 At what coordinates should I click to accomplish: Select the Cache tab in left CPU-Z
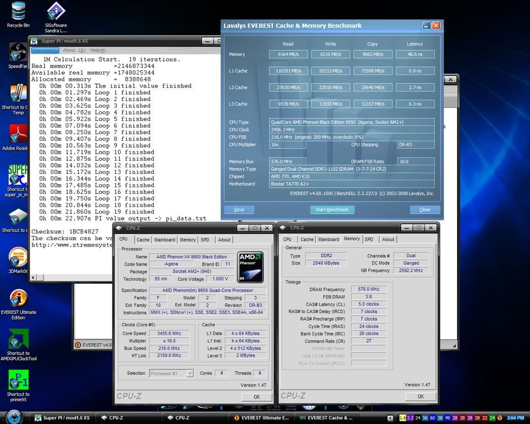pyautogui.click(x=143, y=240)
